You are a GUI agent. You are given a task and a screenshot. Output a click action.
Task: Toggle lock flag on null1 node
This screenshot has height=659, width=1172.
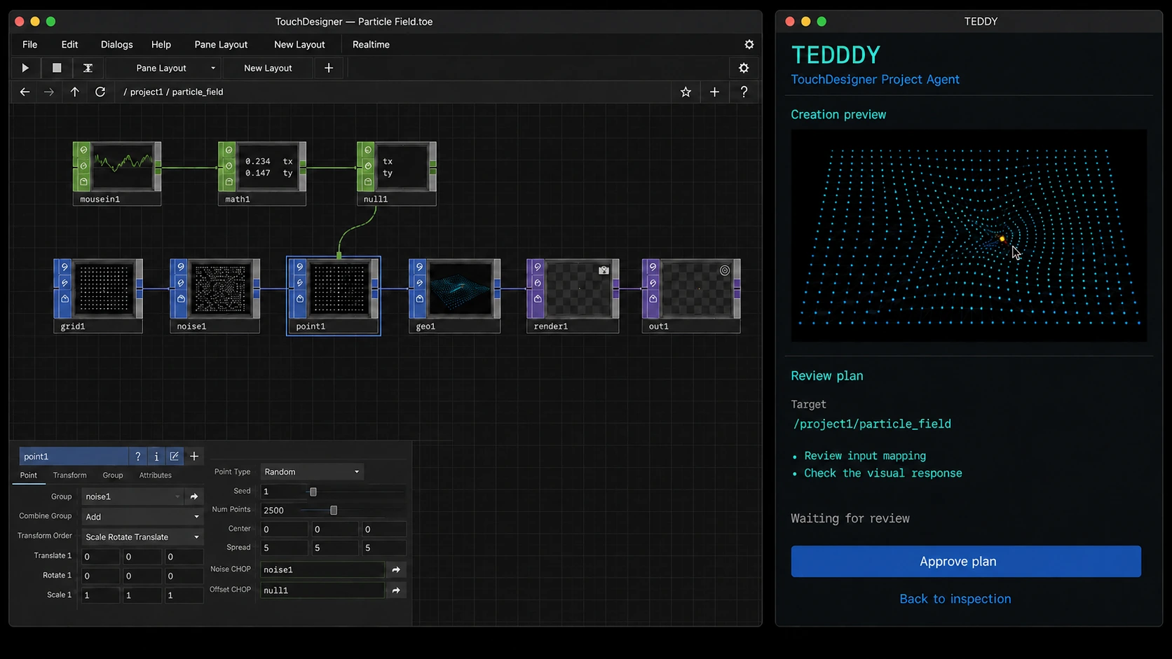pyautogui.click(x=367, y=182)
